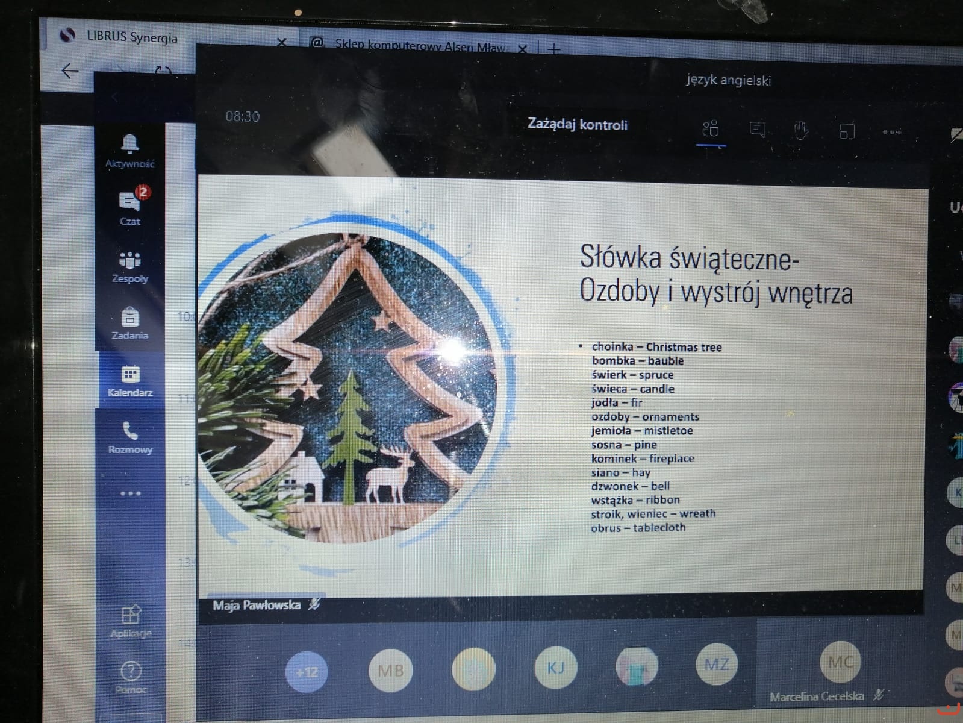
Task: Expand more apps ellipsis in sidebar
Action: pyautogui.click(x=130, y=493)
